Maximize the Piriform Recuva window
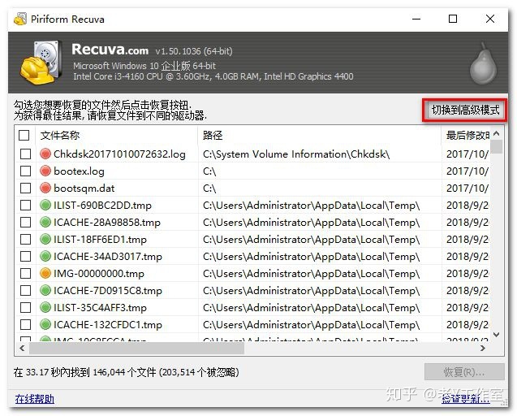This screenshot has width=517, height=416. (453, 19)
